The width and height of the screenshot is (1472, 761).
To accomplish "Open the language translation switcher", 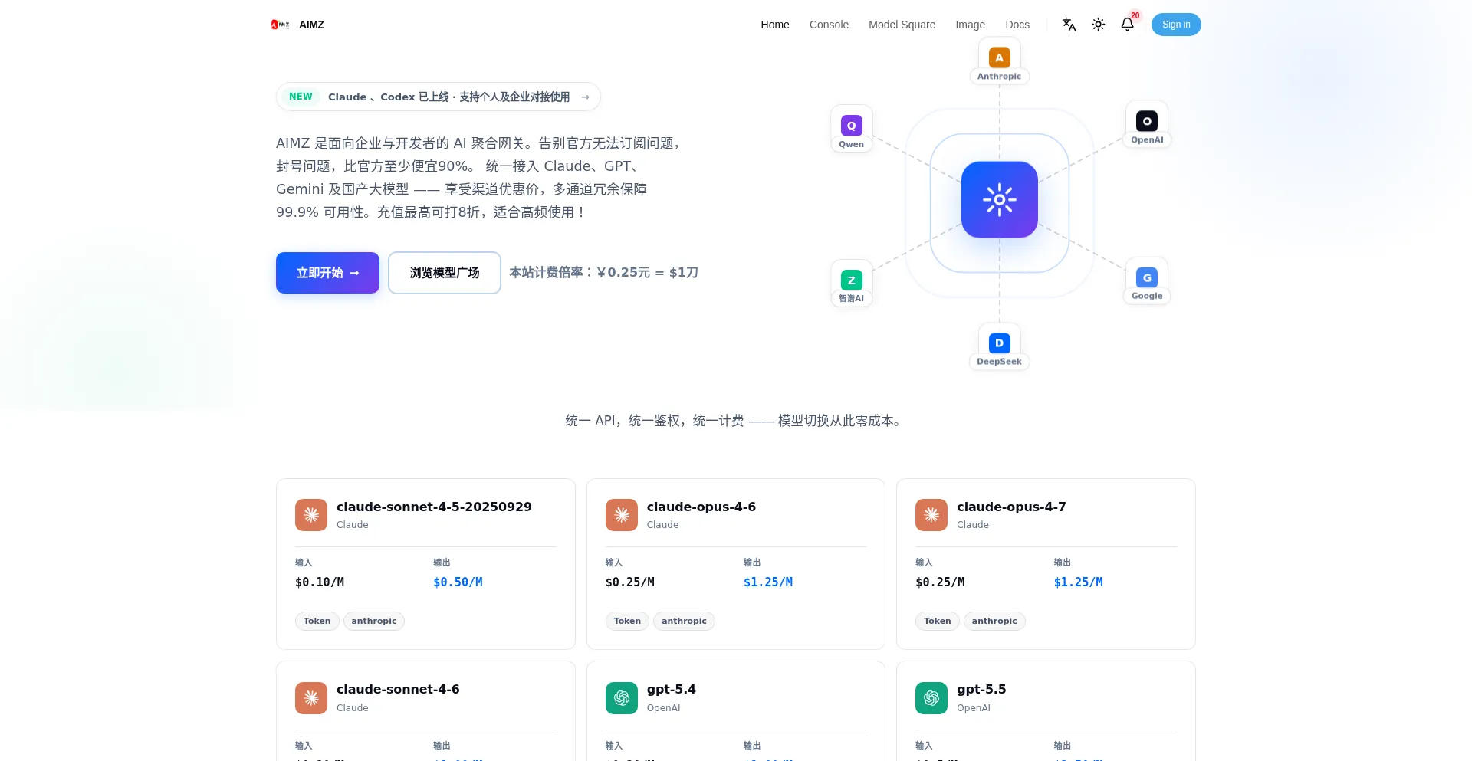I will click(1069, 25).
